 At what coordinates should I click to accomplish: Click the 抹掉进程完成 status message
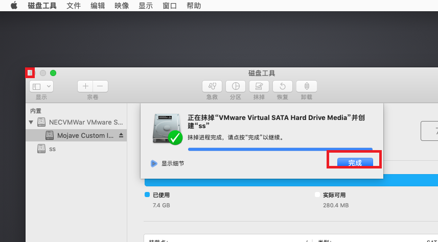pyautogui.click(x=236, y=138)
